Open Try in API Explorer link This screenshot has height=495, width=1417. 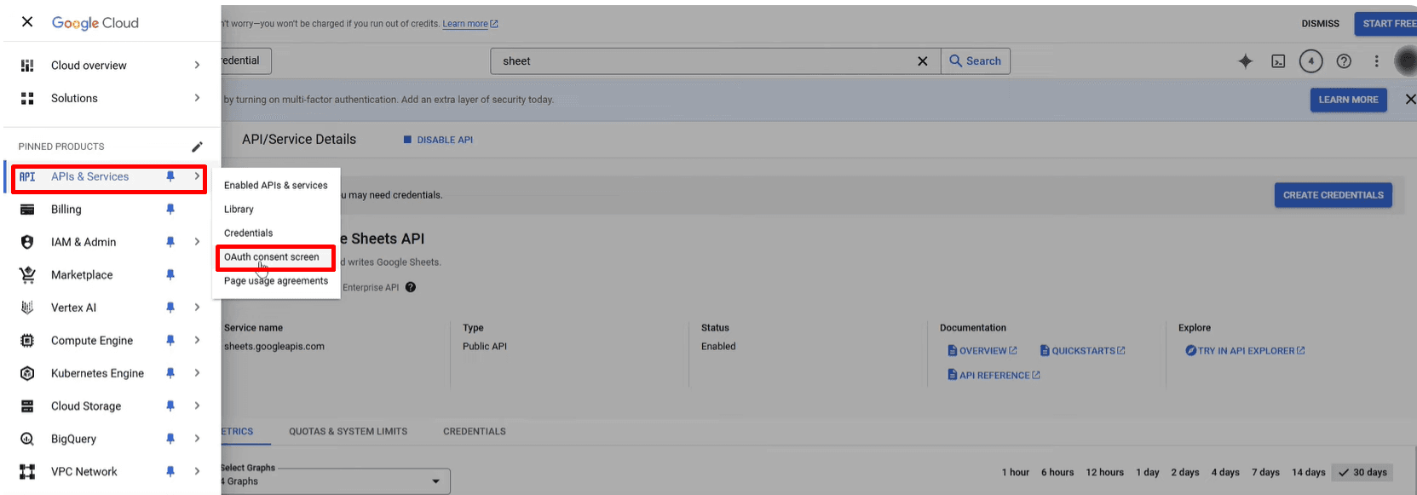[1245, 351]
